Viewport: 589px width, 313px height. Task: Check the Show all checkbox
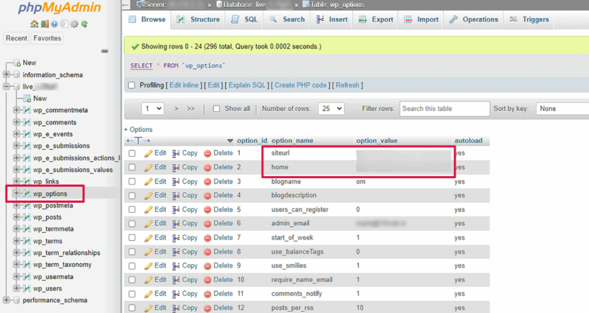pos(217,109)
